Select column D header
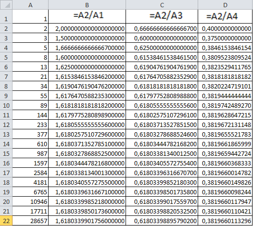The image size is (253, 226). click(226, 5)
